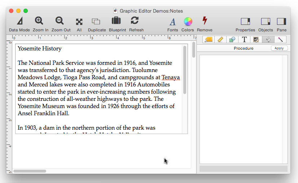Viewport: 298px width, 183px height.
Task: Click the Zoom In magnifier icon
Action: tap(39, 21)
